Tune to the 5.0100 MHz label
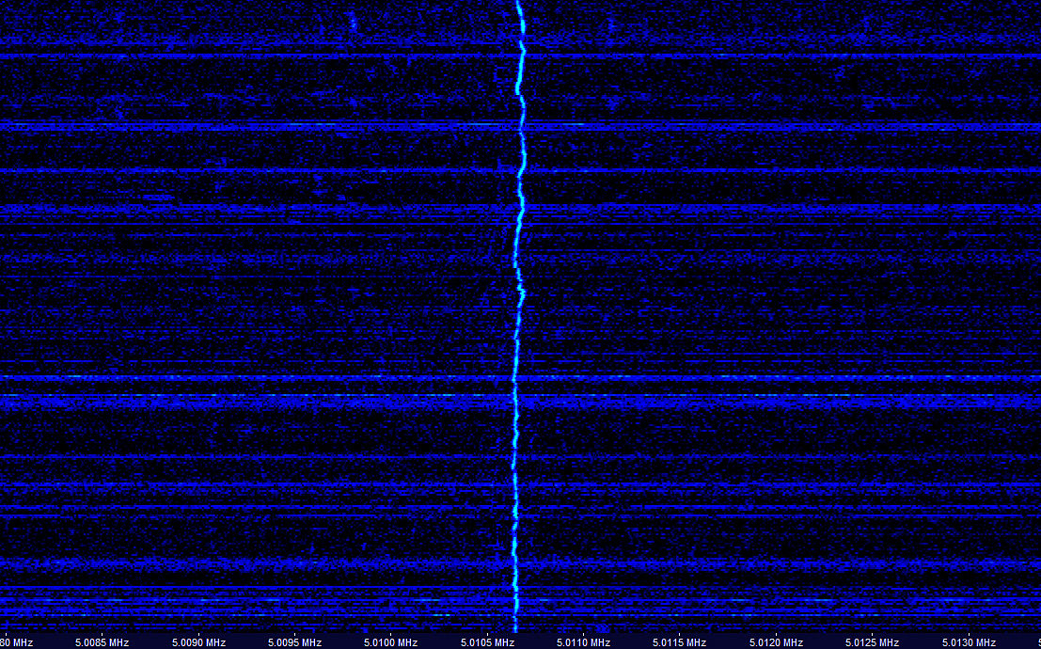1041x649 pixels. tap(391, 642)
